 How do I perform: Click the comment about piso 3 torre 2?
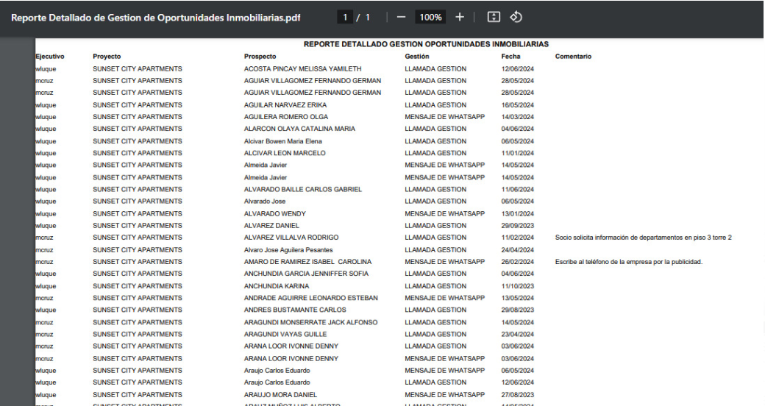pos(643,238)
